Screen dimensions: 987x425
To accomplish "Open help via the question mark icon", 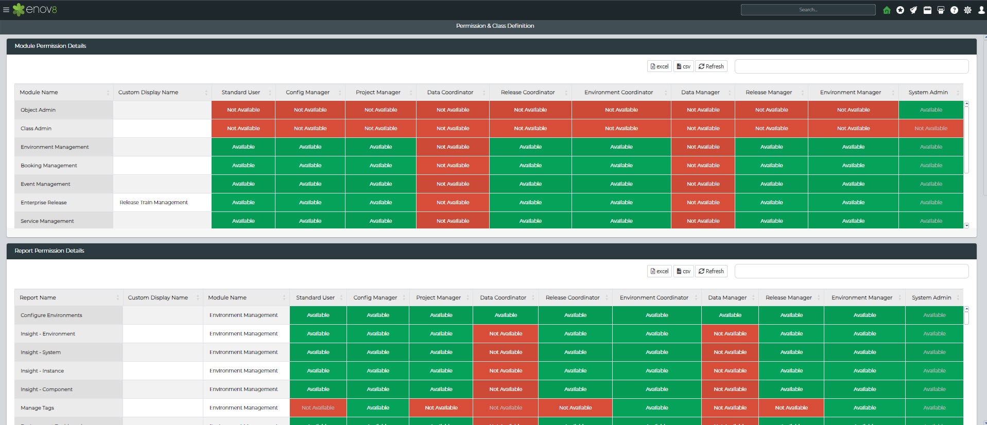I will pos(954,10).
